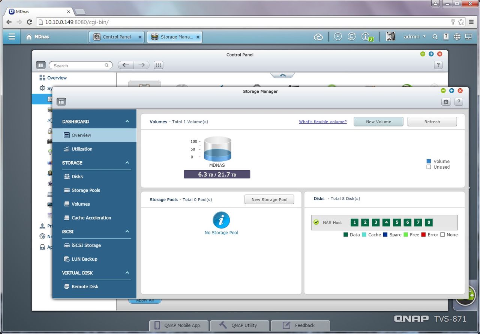The image size is (480, 334).
Task: Switch to the Storage Manager task tab
Action: click(x=174, y=37)
